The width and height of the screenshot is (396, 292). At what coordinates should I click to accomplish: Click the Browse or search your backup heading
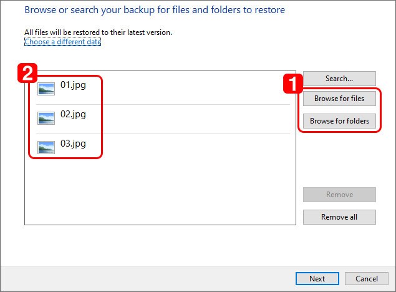tap(155, 10)
